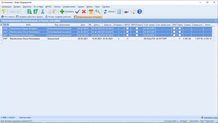The height and width of the screenshot is (123, 218).
Task: Open the Отчеты menu
Action: (57, 7)
